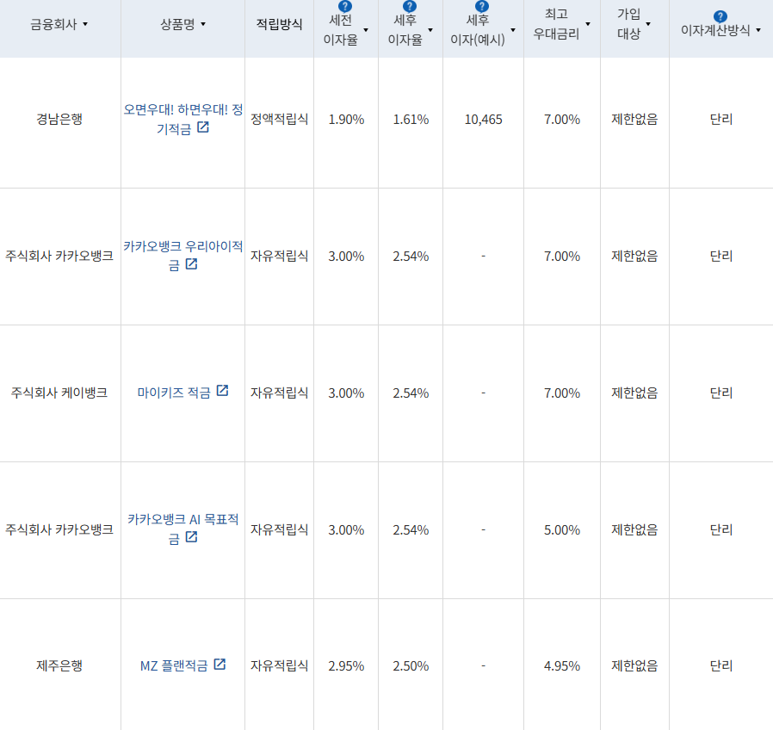Click 10,465 after-tax interest value
The image size is (773, 730).
[483, 120]
